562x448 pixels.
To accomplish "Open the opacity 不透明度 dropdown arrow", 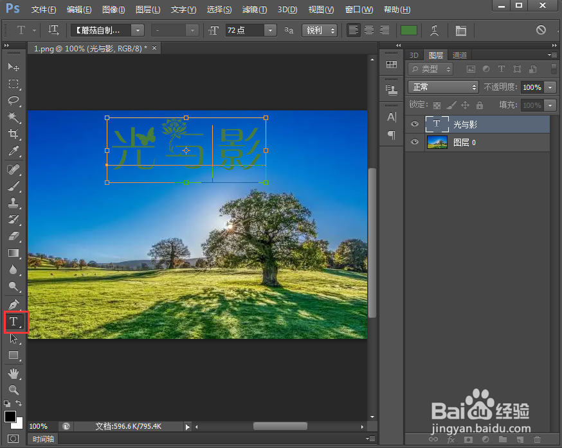I will tap(550, 87).
